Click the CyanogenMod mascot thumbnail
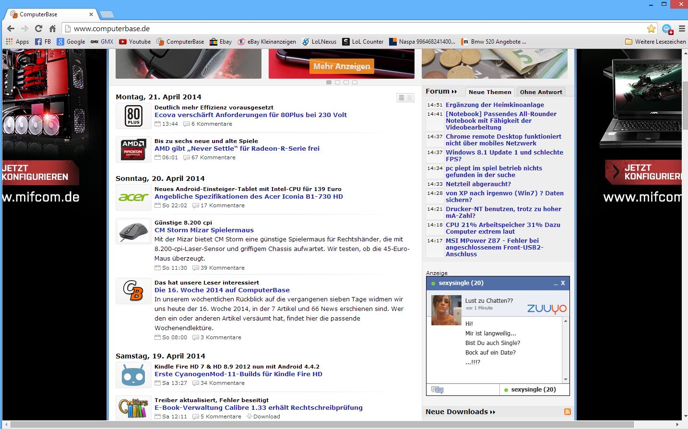Screen dimensions: 688x429 click(x=134, y=375)
